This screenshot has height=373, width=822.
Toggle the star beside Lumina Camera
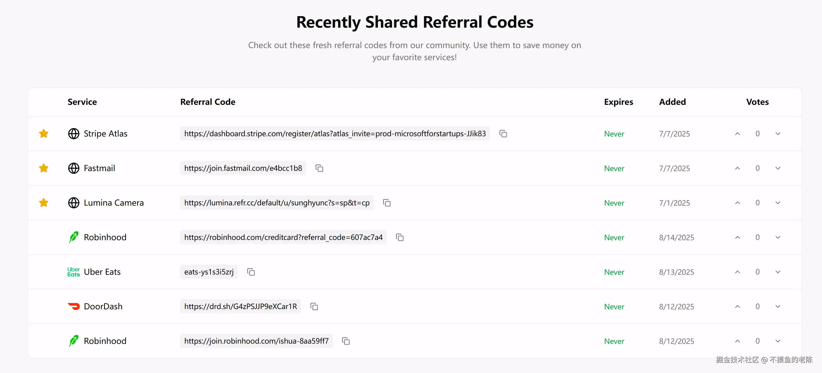(44, 203)
